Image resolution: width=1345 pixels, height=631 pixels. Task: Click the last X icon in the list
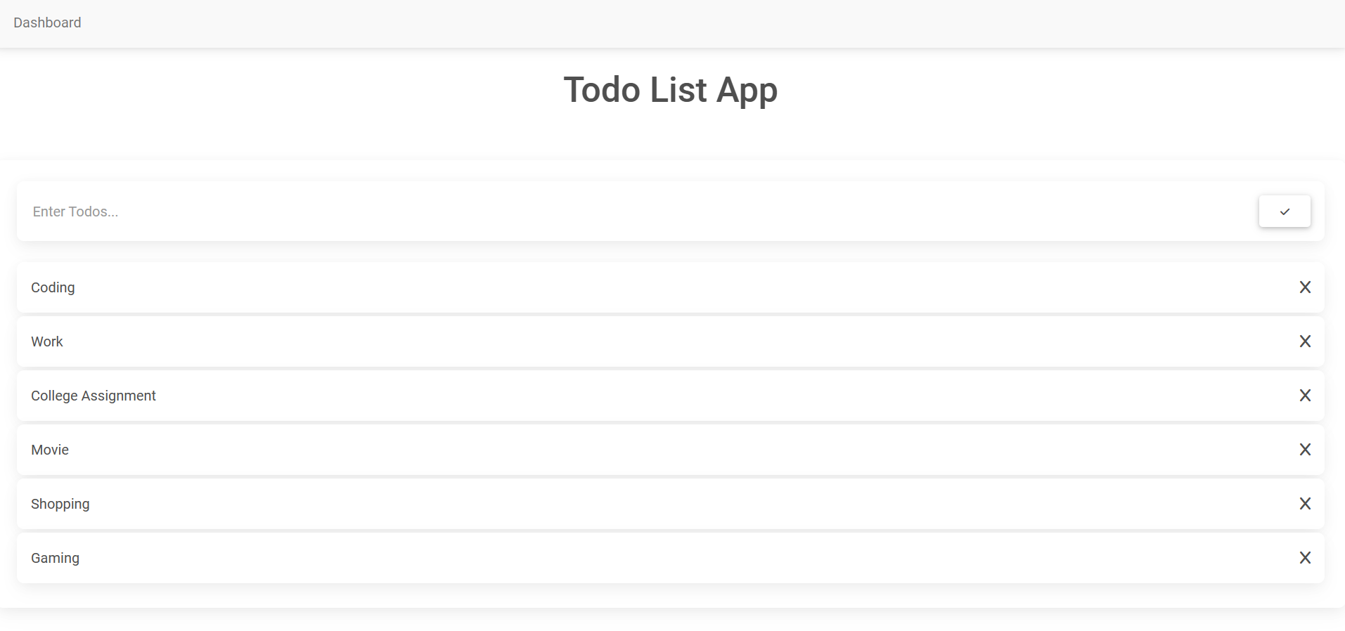1305,557
